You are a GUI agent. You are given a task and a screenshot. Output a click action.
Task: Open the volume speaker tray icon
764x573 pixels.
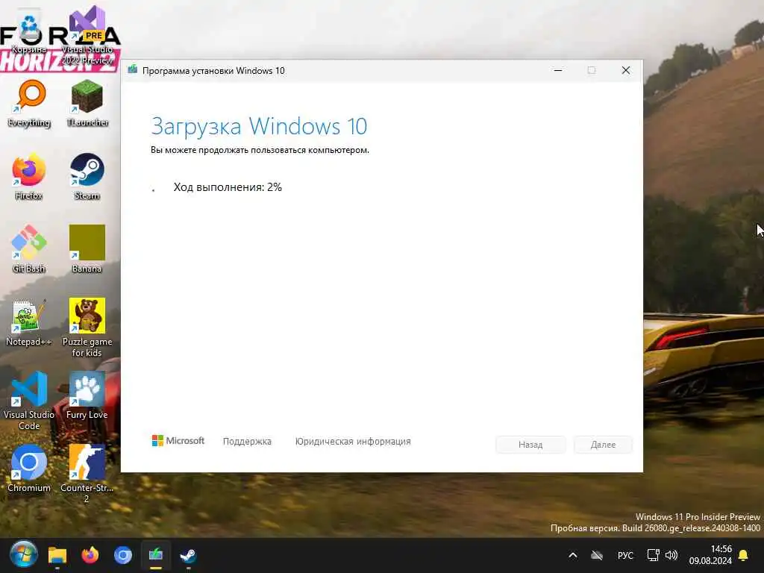[x=671, y=555]
